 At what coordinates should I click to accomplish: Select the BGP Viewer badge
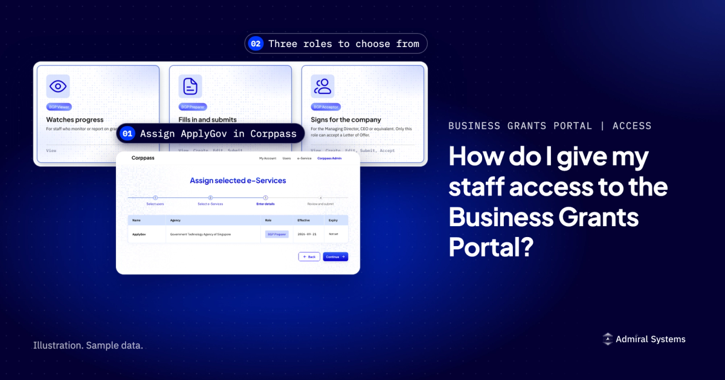(59, 107)
